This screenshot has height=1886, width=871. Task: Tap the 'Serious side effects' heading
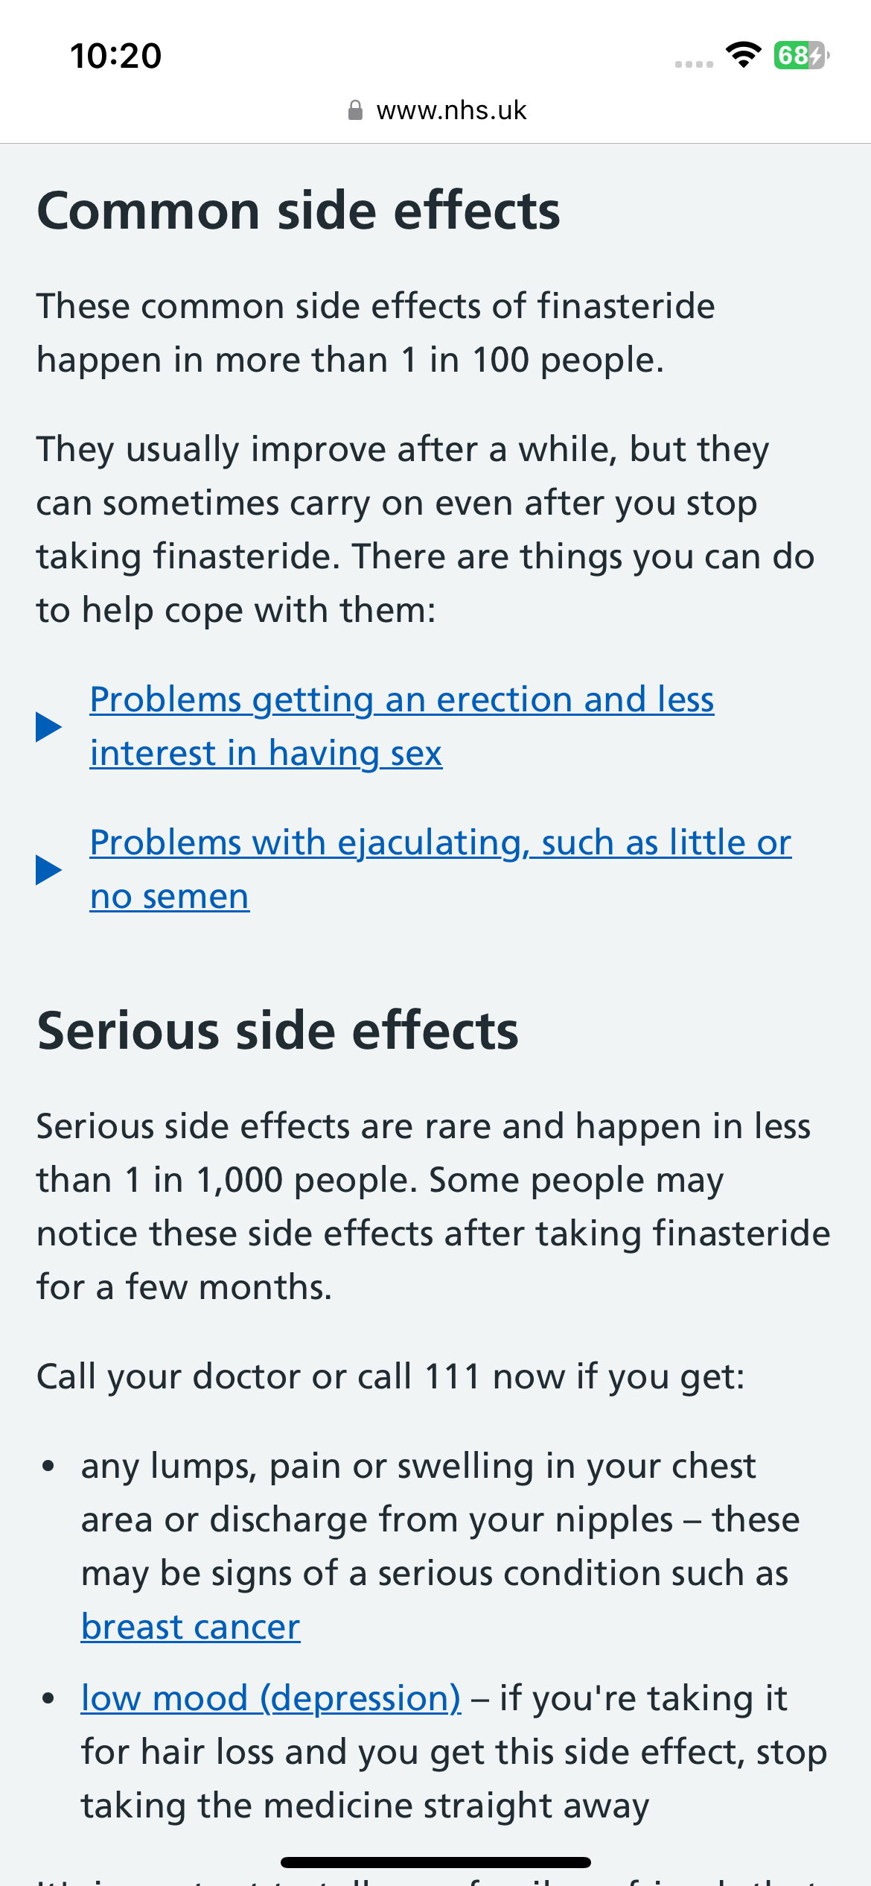[x=278, y=1031]
